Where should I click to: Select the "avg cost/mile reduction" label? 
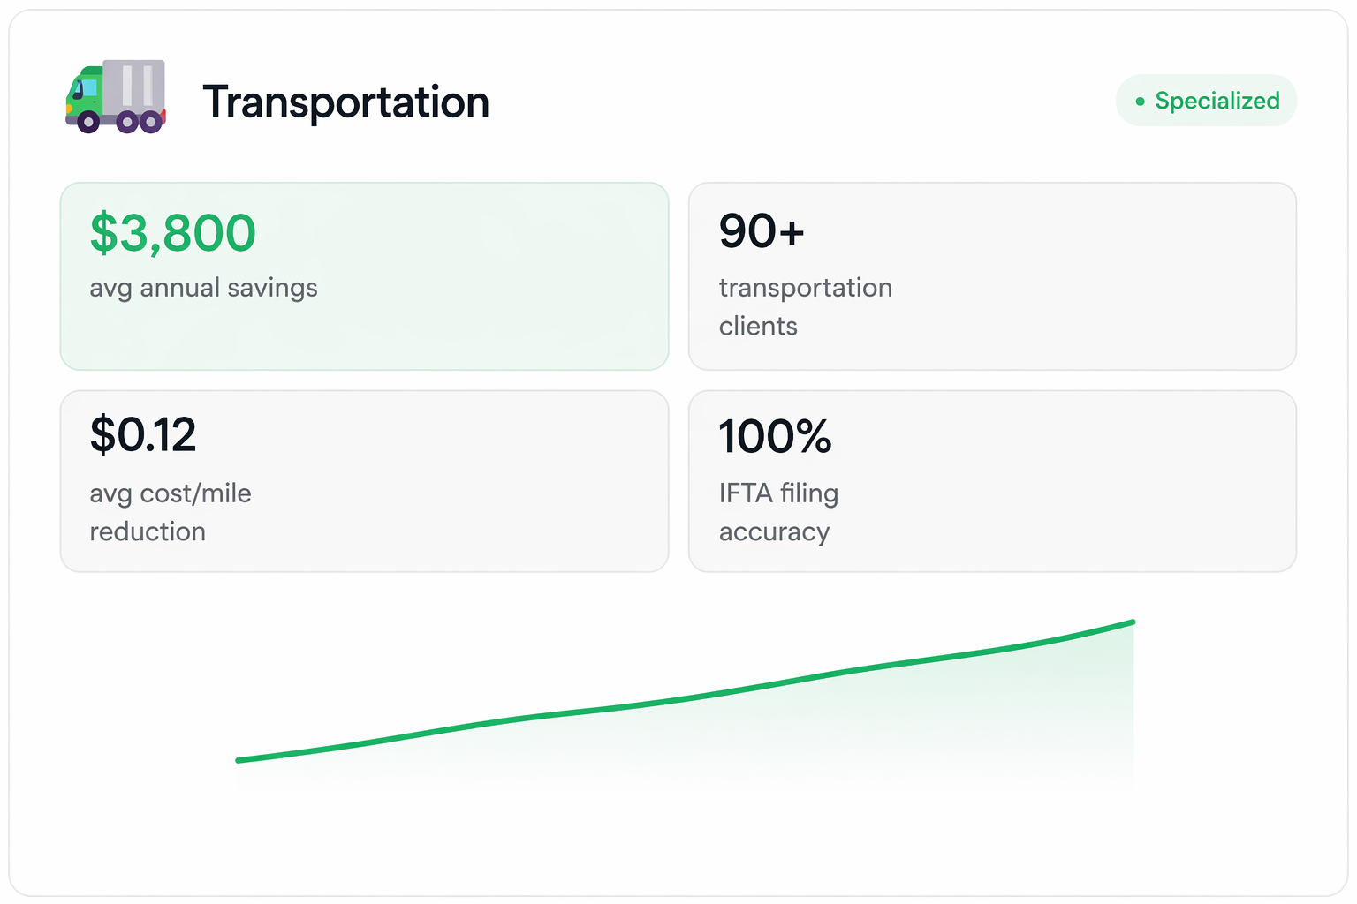click(171, 512)
